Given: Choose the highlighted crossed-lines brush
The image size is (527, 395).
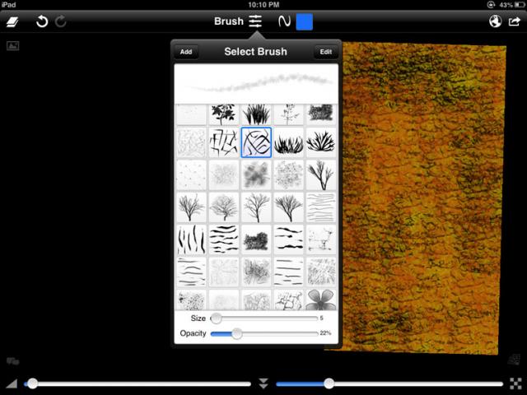Looking at the screenshot, I should 256,142.
